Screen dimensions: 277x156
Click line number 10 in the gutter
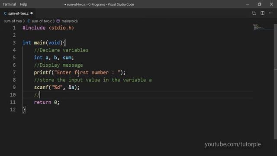(13, 95)
